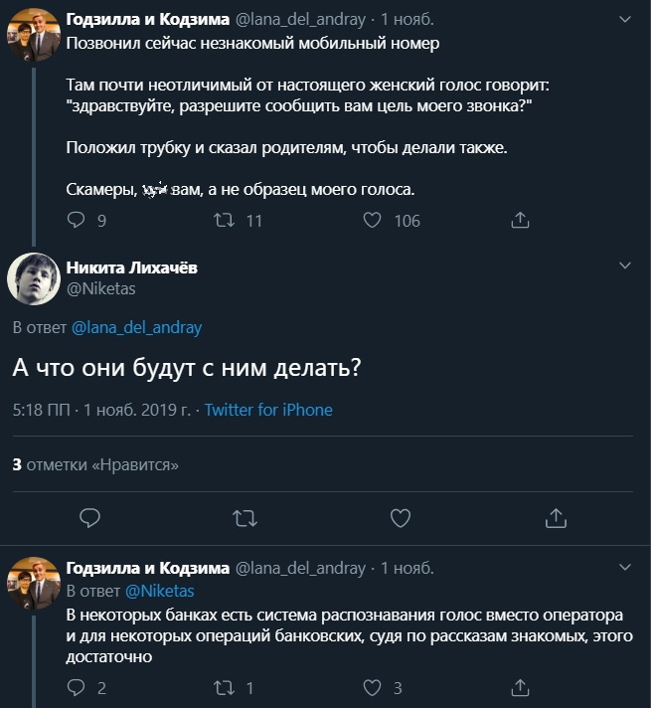651x708 pixels.
Task: Open the chevron menu on the last reply
Action: coord(624,568)
